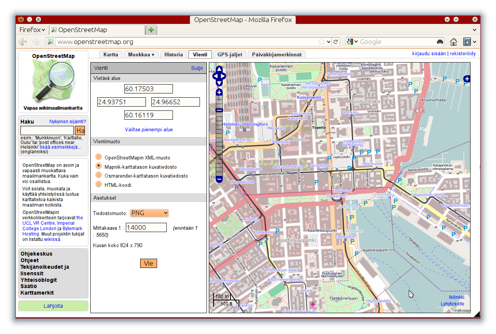
Task: Click the Valitse pienempi alue link
Action: [x=149, y=129]
